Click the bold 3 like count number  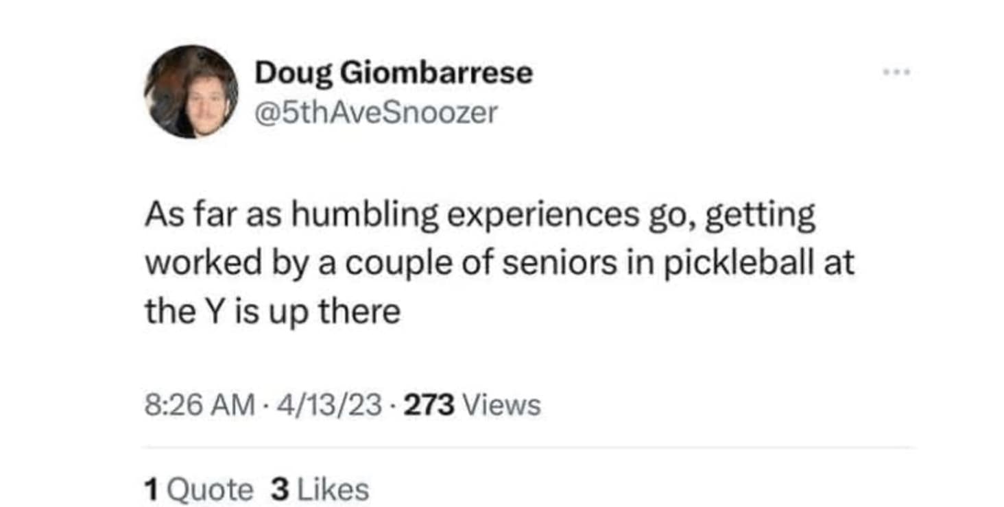[x=278, y=490]
